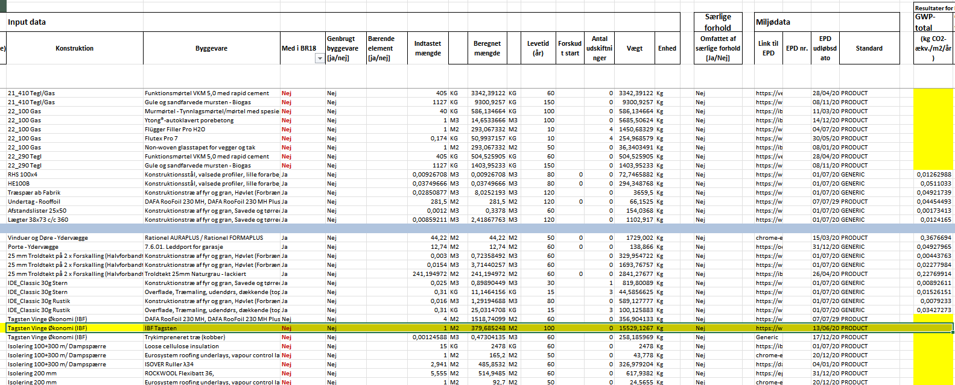Click the Flutex Pro 7 cell
955x385 pixels.
click(212, 139)
